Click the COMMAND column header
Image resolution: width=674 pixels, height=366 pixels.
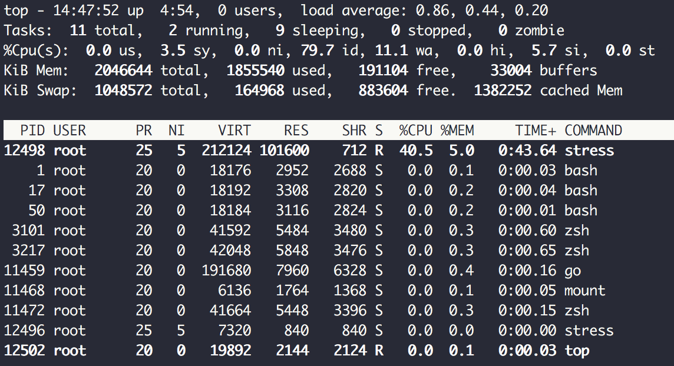pos(593,131)
